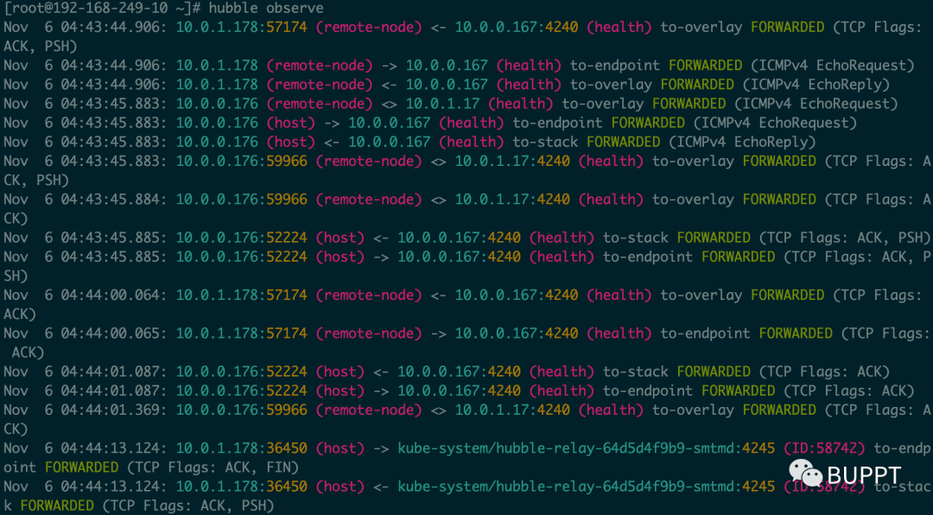
Task: Click port "36450" in the last log entry
Action: click(x=287, y=487)
